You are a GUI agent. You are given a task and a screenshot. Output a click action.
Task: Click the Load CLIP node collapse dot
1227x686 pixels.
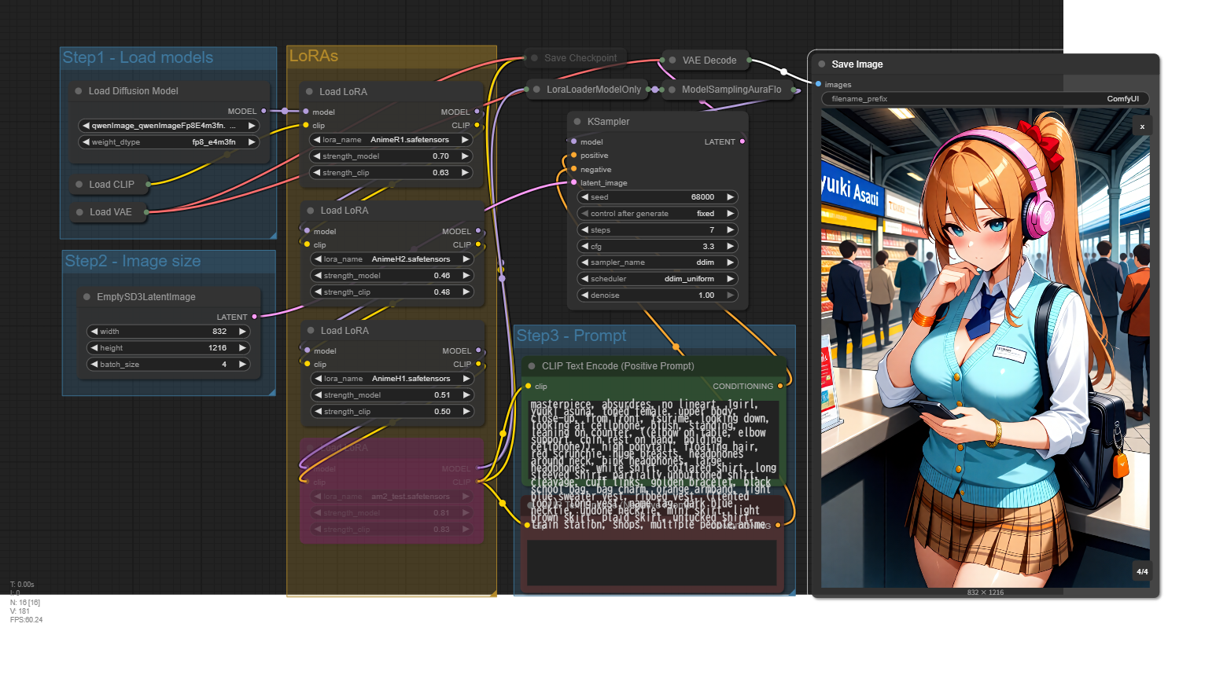79,185
